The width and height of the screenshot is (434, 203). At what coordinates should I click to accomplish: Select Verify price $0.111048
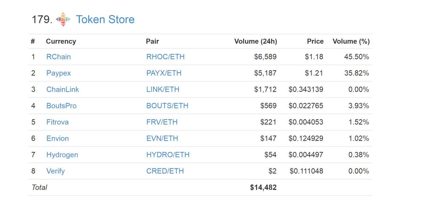coord(306,171)
